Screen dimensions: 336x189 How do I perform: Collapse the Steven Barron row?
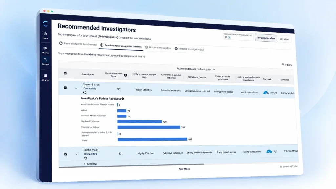tap(76, 88)
